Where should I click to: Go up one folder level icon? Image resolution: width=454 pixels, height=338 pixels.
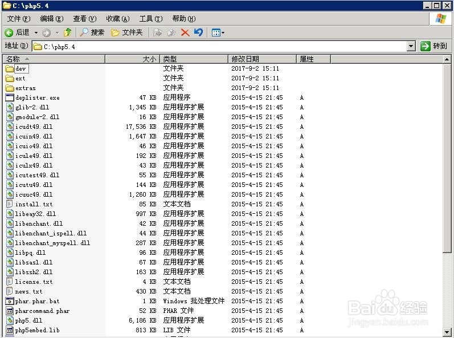coord(67,32)
